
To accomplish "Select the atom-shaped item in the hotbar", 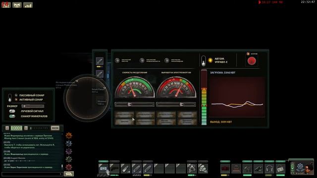I will click(192, 169).
